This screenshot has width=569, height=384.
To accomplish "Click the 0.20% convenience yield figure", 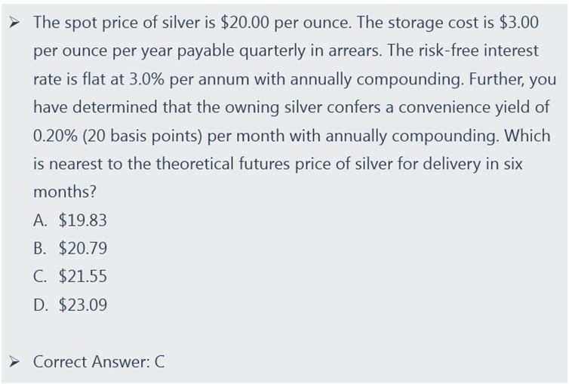I will pos(55,136).
